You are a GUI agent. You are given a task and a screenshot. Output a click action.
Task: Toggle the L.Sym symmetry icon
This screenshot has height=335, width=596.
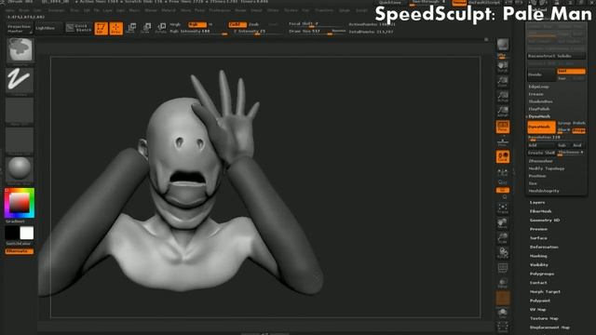(503, 171)
